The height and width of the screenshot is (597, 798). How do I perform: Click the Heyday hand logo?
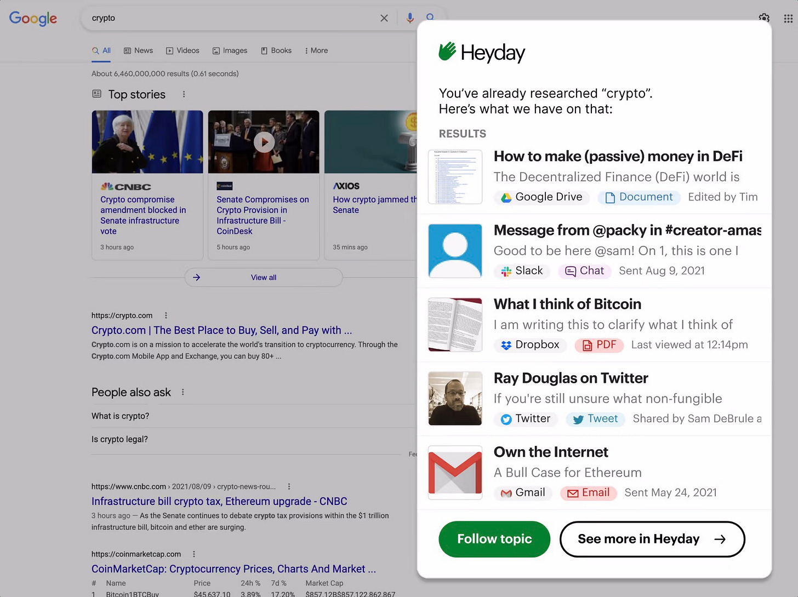tap(447, 51)
